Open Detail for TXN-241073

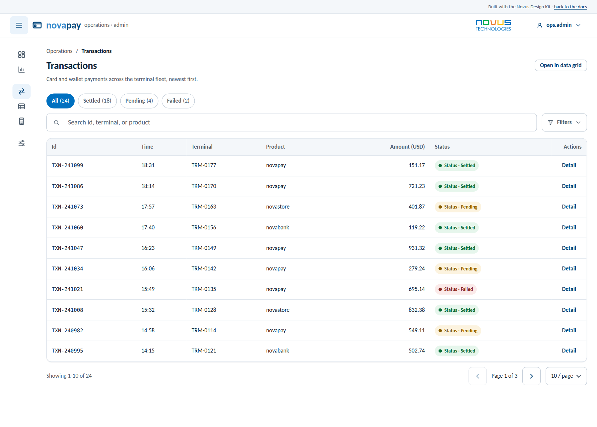pyautogui.click(x=569, y=207)
